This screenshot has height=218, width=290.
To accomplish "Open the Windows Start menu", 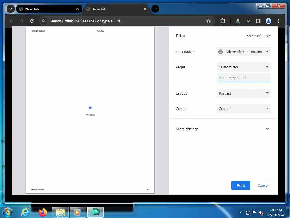I will [x=8, y=212].
